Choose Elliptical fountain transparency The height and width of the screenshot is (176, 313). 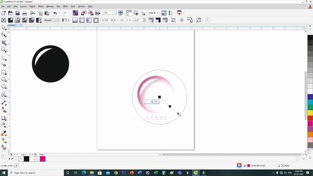(x=82, y=20)
